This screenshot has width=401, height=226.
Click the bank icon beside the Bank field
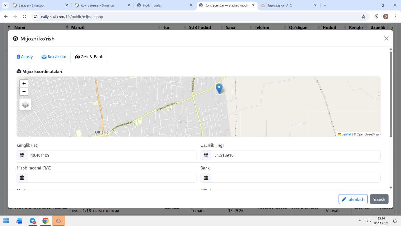click(206, 178)
